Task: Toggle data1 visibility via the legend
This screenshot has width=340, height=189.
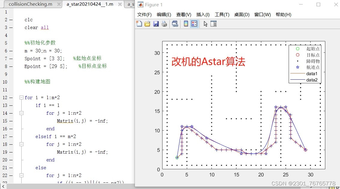Action: pos(311,74)
